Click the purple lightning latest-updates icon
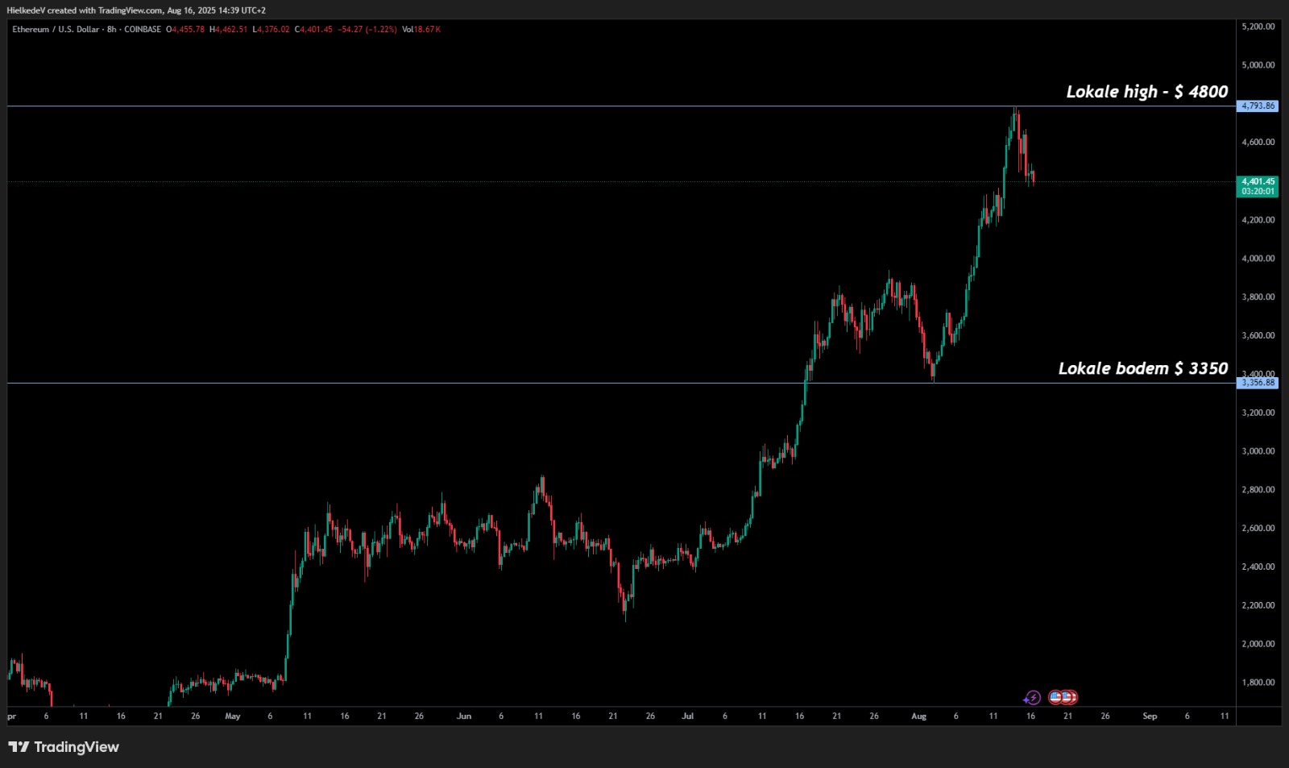Screen dimensions: 1289x768 click(x=1033, y=698)
